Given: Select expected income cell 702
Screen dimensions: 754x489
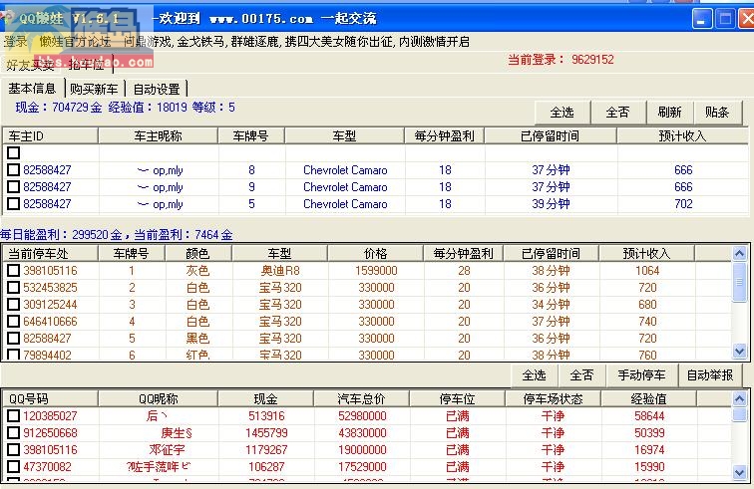Looking at the screenshot, I should pos(683,204).
